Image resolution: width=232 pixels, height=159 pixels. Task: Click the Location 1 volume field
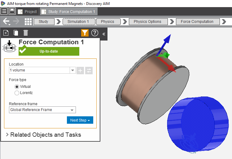40,70
